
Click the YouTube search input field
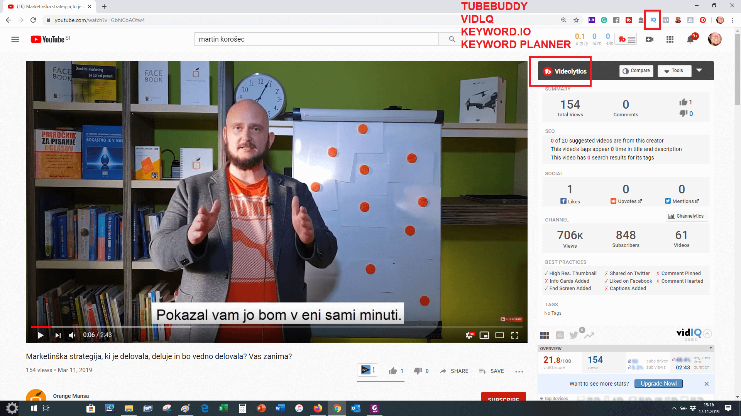tap(316, 39)
